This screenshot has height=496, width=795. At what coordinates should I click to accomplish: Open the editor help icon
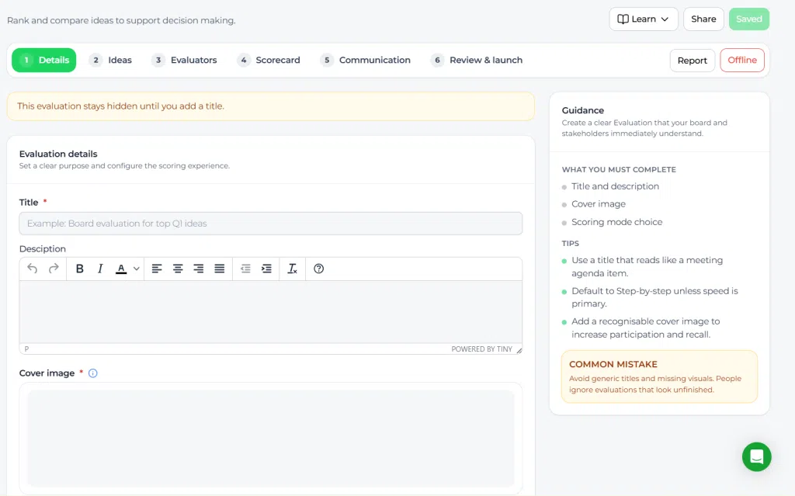(x=318, y=269)
